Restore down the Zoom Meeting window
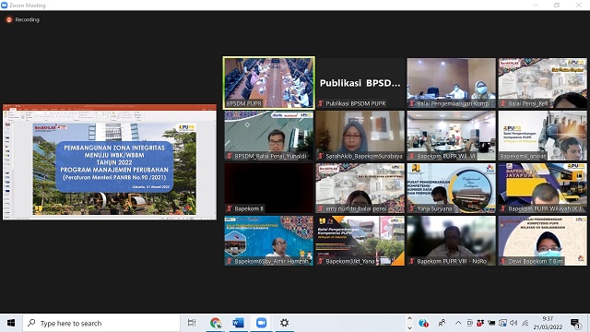Screen dimensions: 590x332 [557, 5]
